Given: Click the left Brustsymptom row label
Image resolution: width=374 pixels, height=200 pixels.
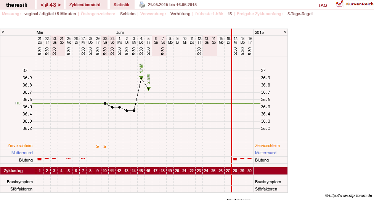Looking at the screenshot, I should click(20, 182).
